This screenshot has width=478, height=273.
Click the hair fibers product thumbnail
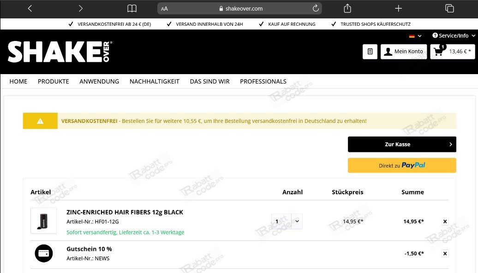[x=43, y=221]
